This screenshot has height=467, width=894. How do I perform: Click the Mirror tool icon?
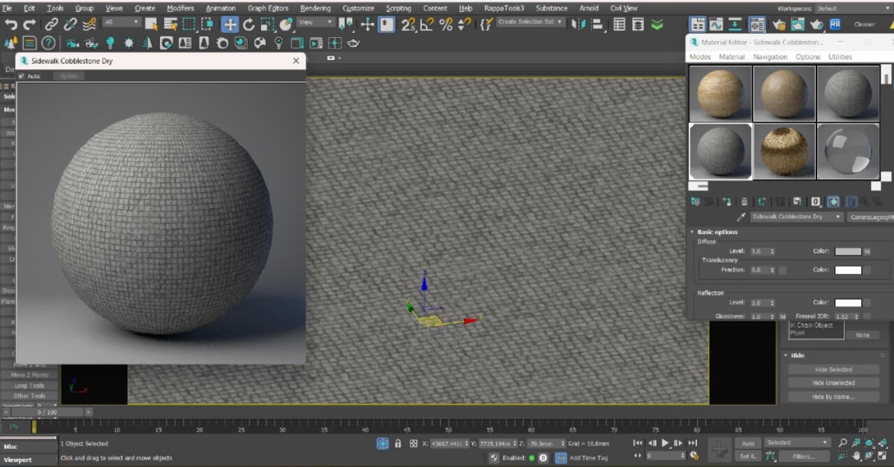click(x=578, y=24)
